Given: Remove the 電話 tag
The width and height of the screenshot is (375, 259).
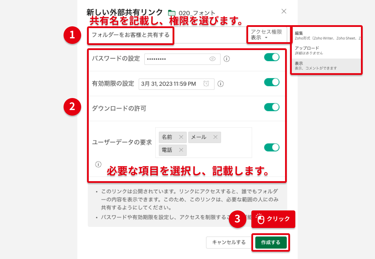Looking at the screenshot, I should [x=181, y=150].
